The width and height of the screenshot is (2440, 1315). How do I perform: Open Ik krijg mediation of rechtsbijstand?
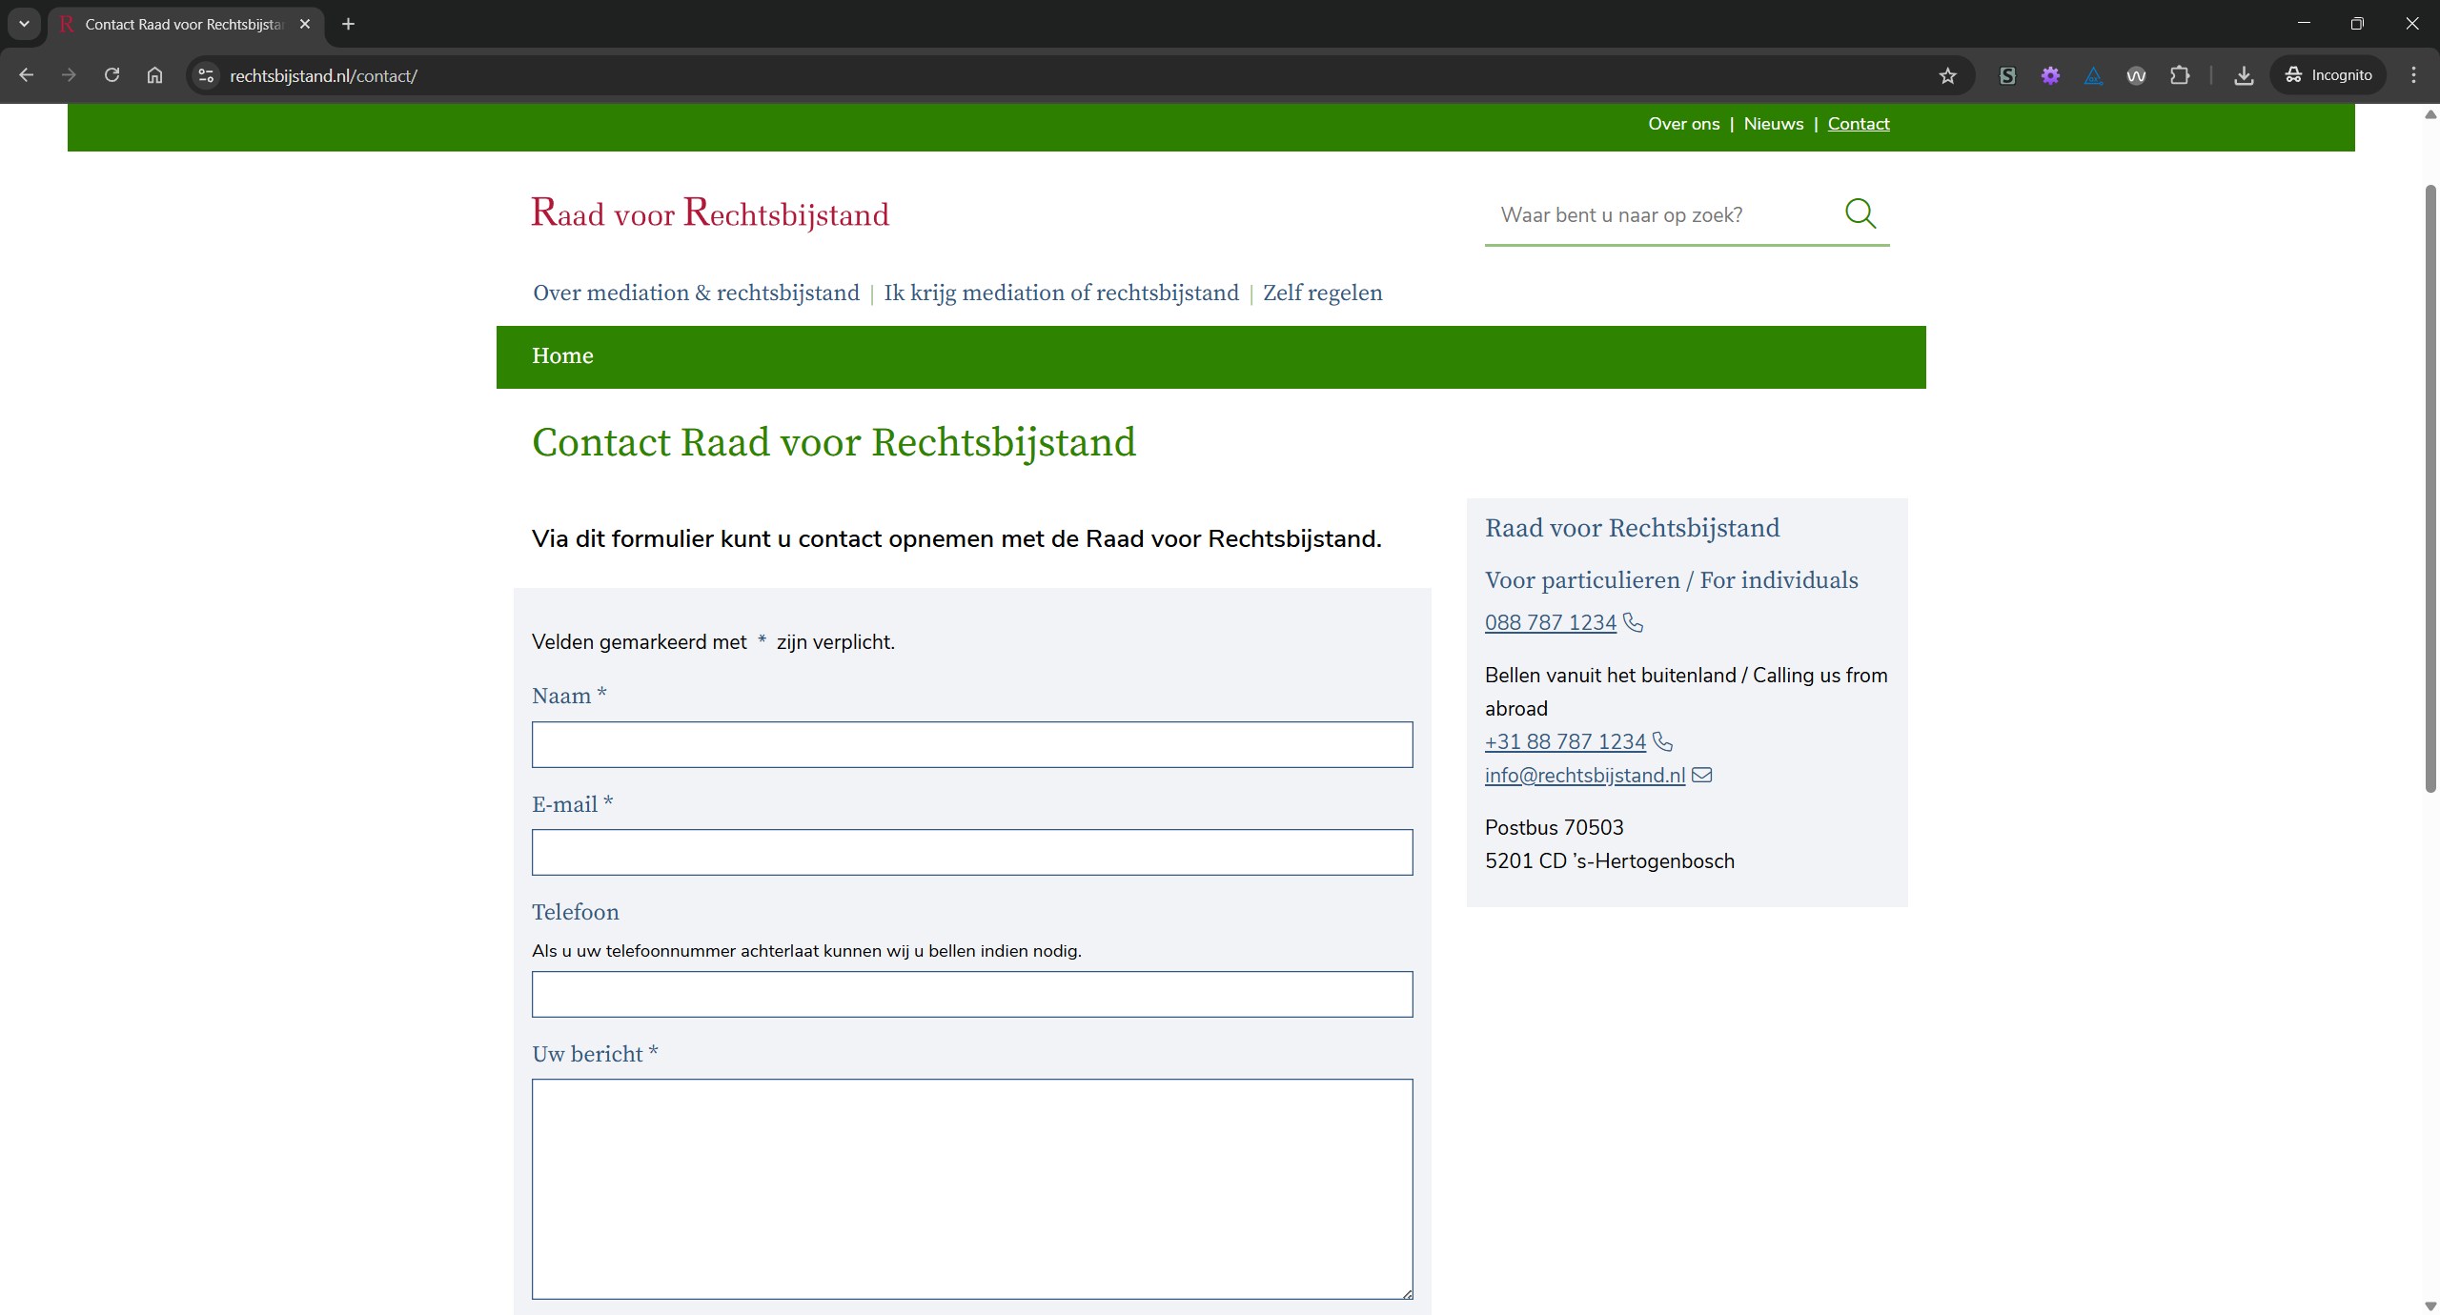(x=1061, y=293)
